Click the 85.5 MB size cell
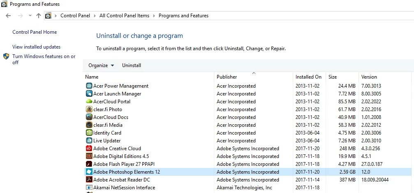 click(x=347, y=102)
